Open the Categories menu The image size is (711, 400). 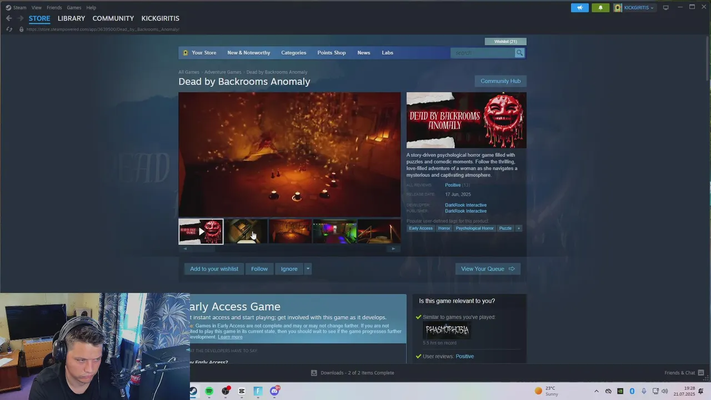pyautogui.click(x=293, y=53)
